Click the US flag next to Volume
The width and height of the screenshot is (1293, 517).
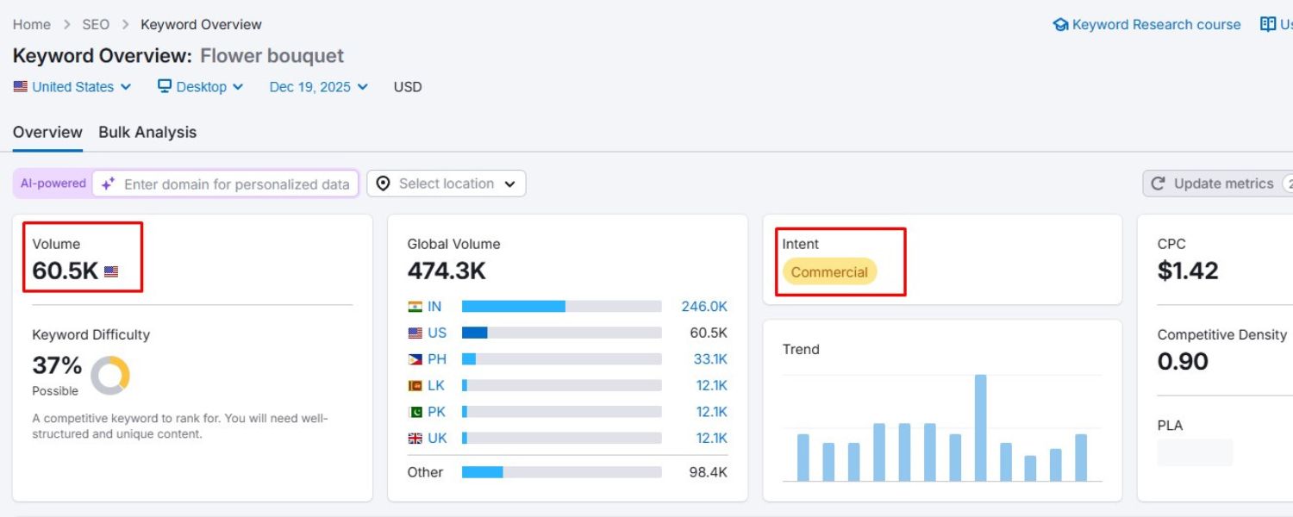pos(110,271)
